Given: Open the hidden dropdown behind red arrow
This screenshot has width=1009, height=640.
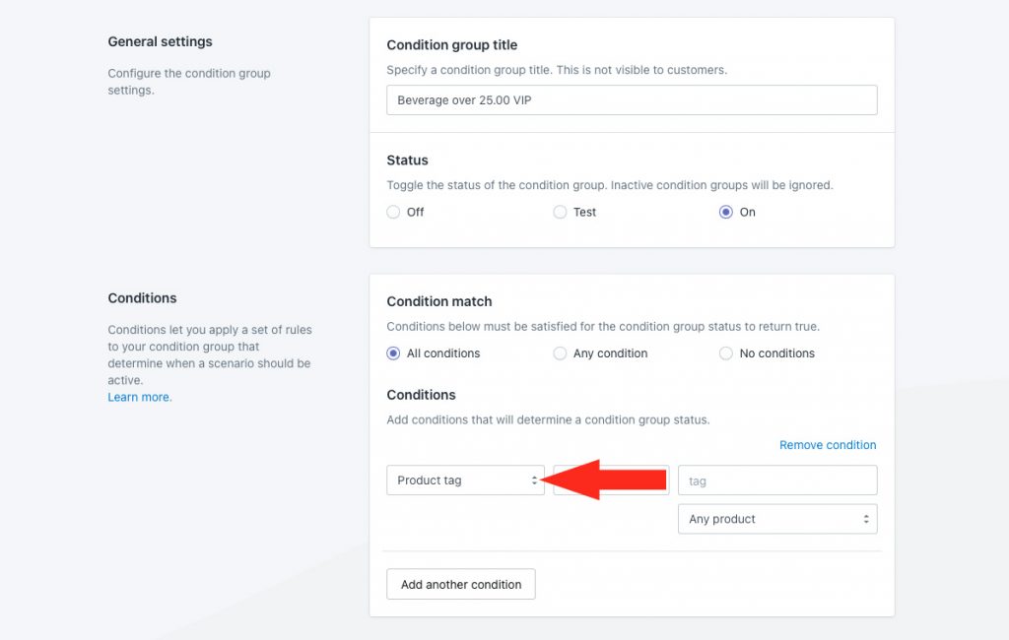Looking at the screenshot, I should point(611,480).
